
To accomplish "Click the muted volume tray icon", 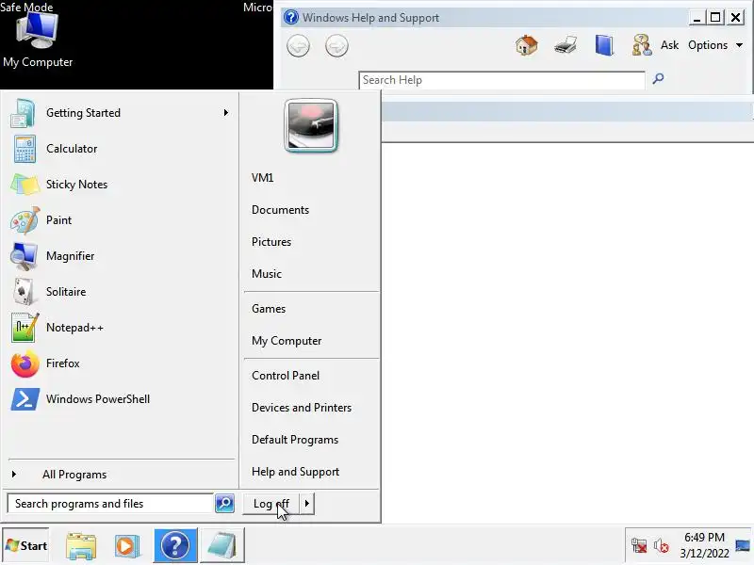I will tap(662, 545).
